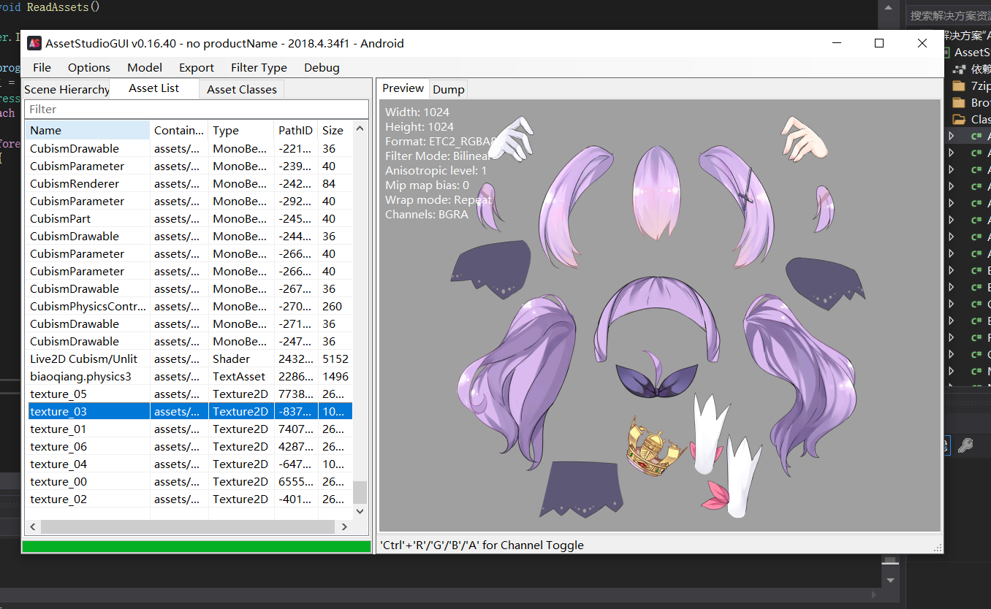Open the Scene Hierarchy tab
Image resolution: width=991 pixels, height=609 pixels.
[x=66, y=89]
